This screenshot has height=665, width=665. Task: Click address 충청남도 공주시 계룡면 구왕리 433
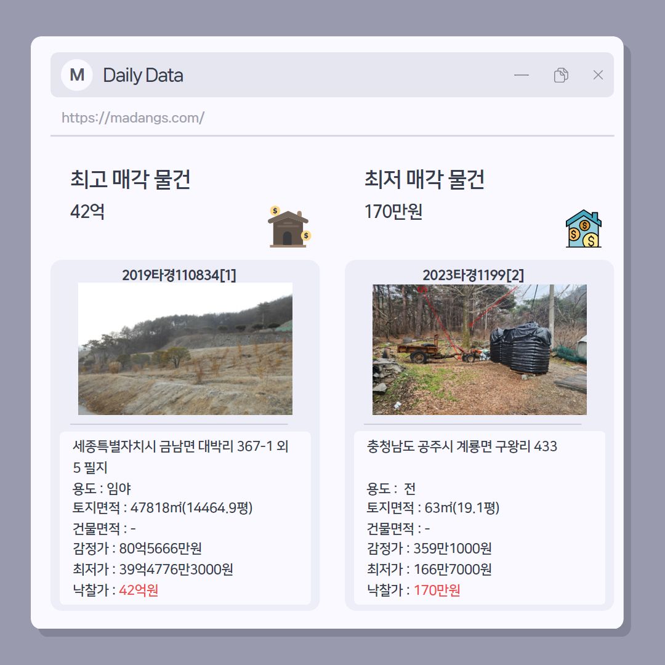coord(462,446)
